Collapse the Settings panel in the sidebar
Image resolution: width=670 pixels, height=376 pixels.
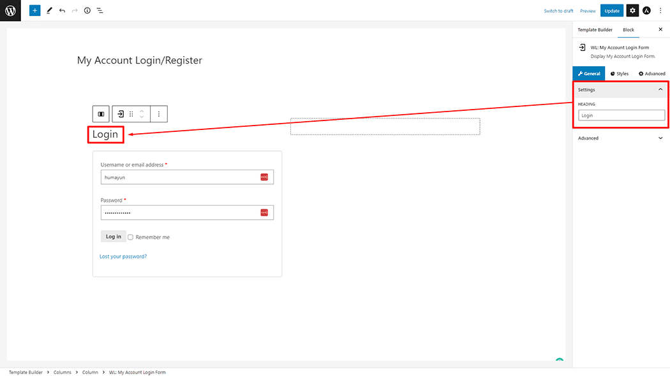point(660,89)
